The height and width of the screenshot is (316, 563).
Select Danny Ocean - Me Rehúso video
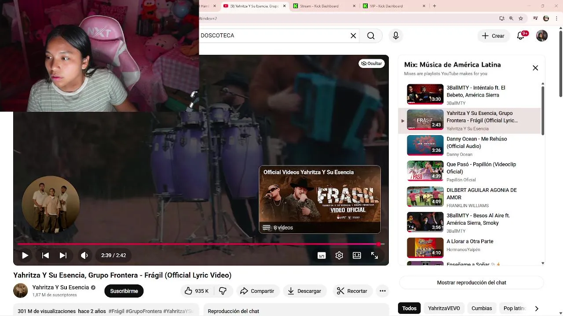point(470,146)
